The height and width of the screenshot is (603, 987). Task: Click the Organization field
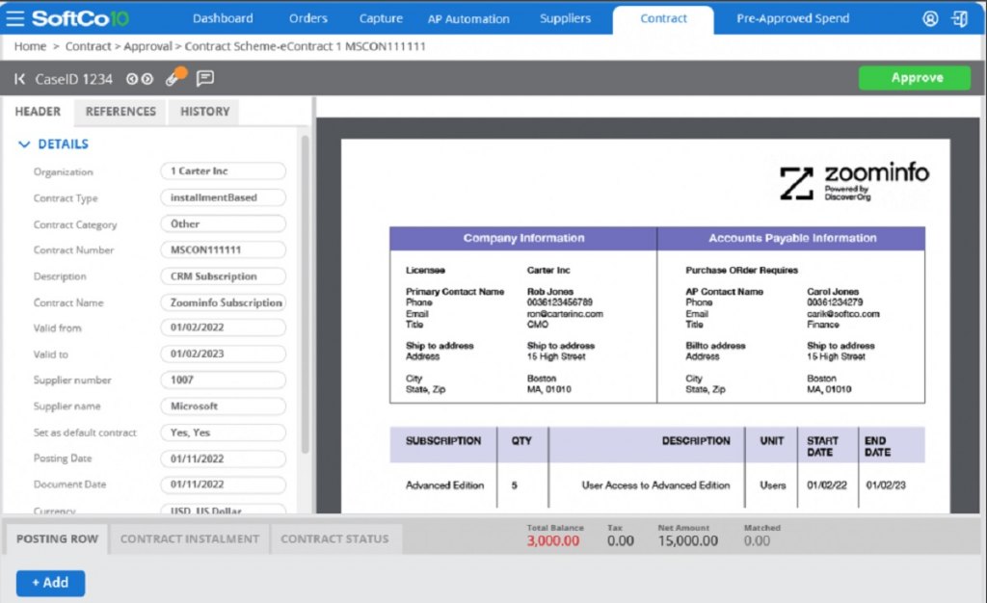[223, 171]
